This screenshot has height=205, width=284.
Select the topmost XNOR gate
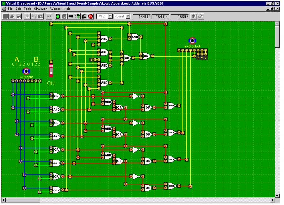click(172, 106)
